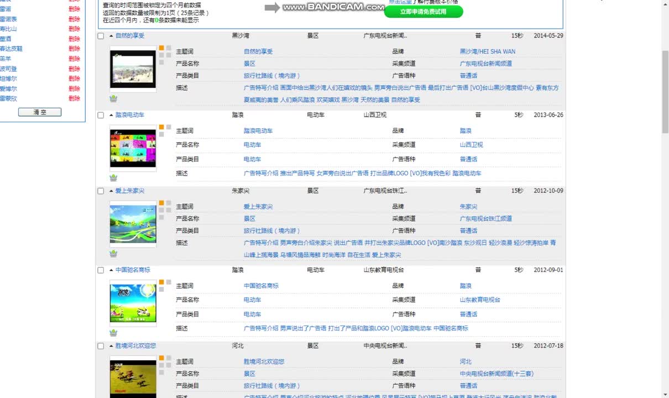Delete the 雷蒙欣 entry from the list
Image resolution: width=669 pixels, height=398 pixels.
pos(74,99)
